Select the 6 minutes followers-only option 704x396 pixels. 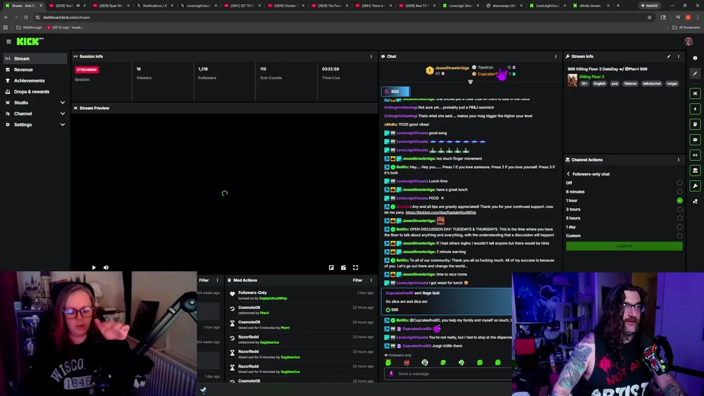pyautogui.click(x=680, y=192)
